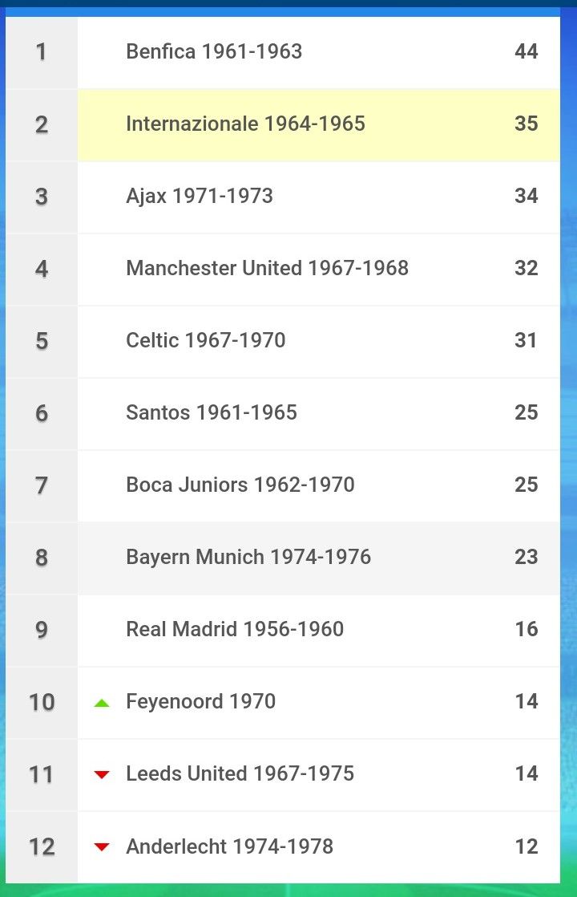Choose the Real Madrid 1956-1960 entry
Viewport: 577px width, 897px height.
(x=283, y=630)
